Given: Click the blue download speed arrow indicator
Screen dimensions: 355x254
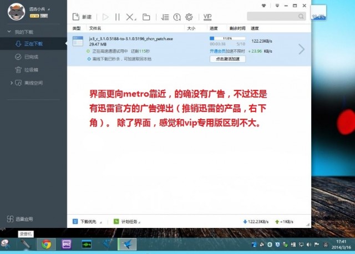Looking at the screenshot, I should click(x=245, y=222).
